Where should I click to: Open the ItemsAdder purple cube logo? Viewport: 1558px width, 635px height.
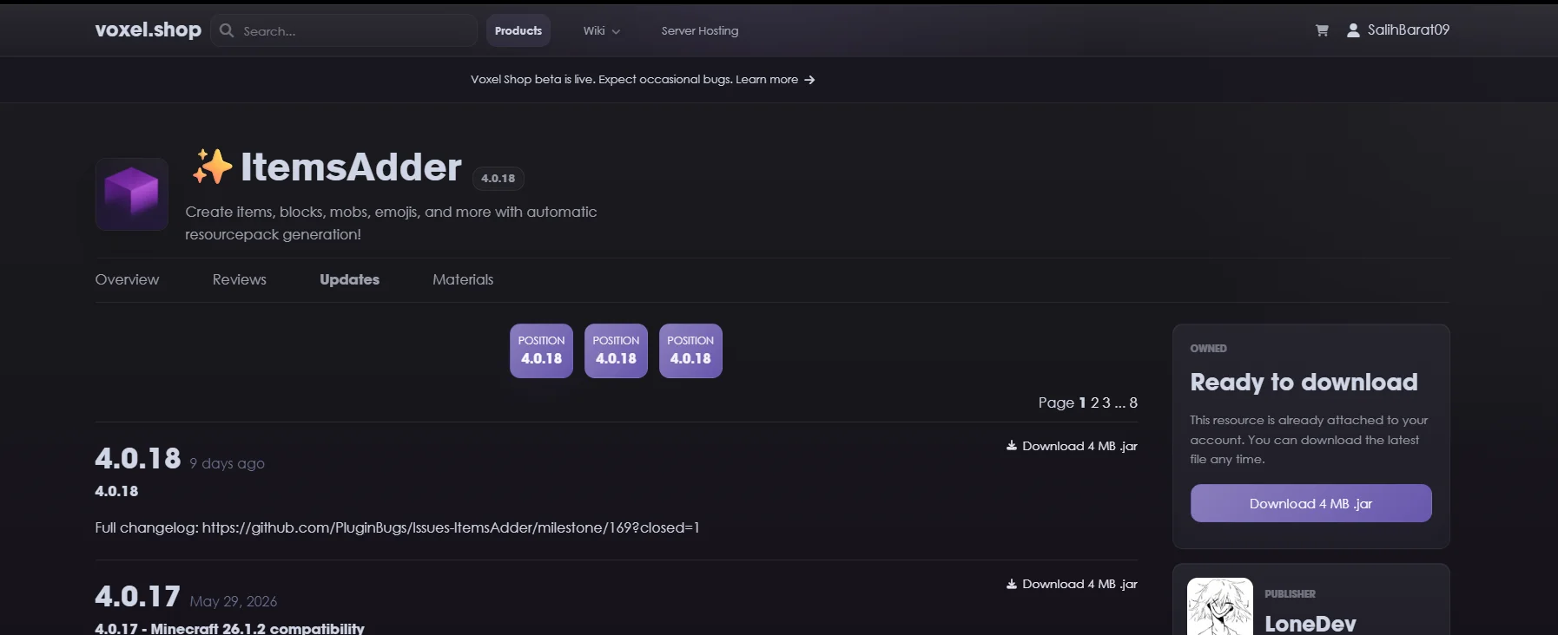[x=132, y=194]
